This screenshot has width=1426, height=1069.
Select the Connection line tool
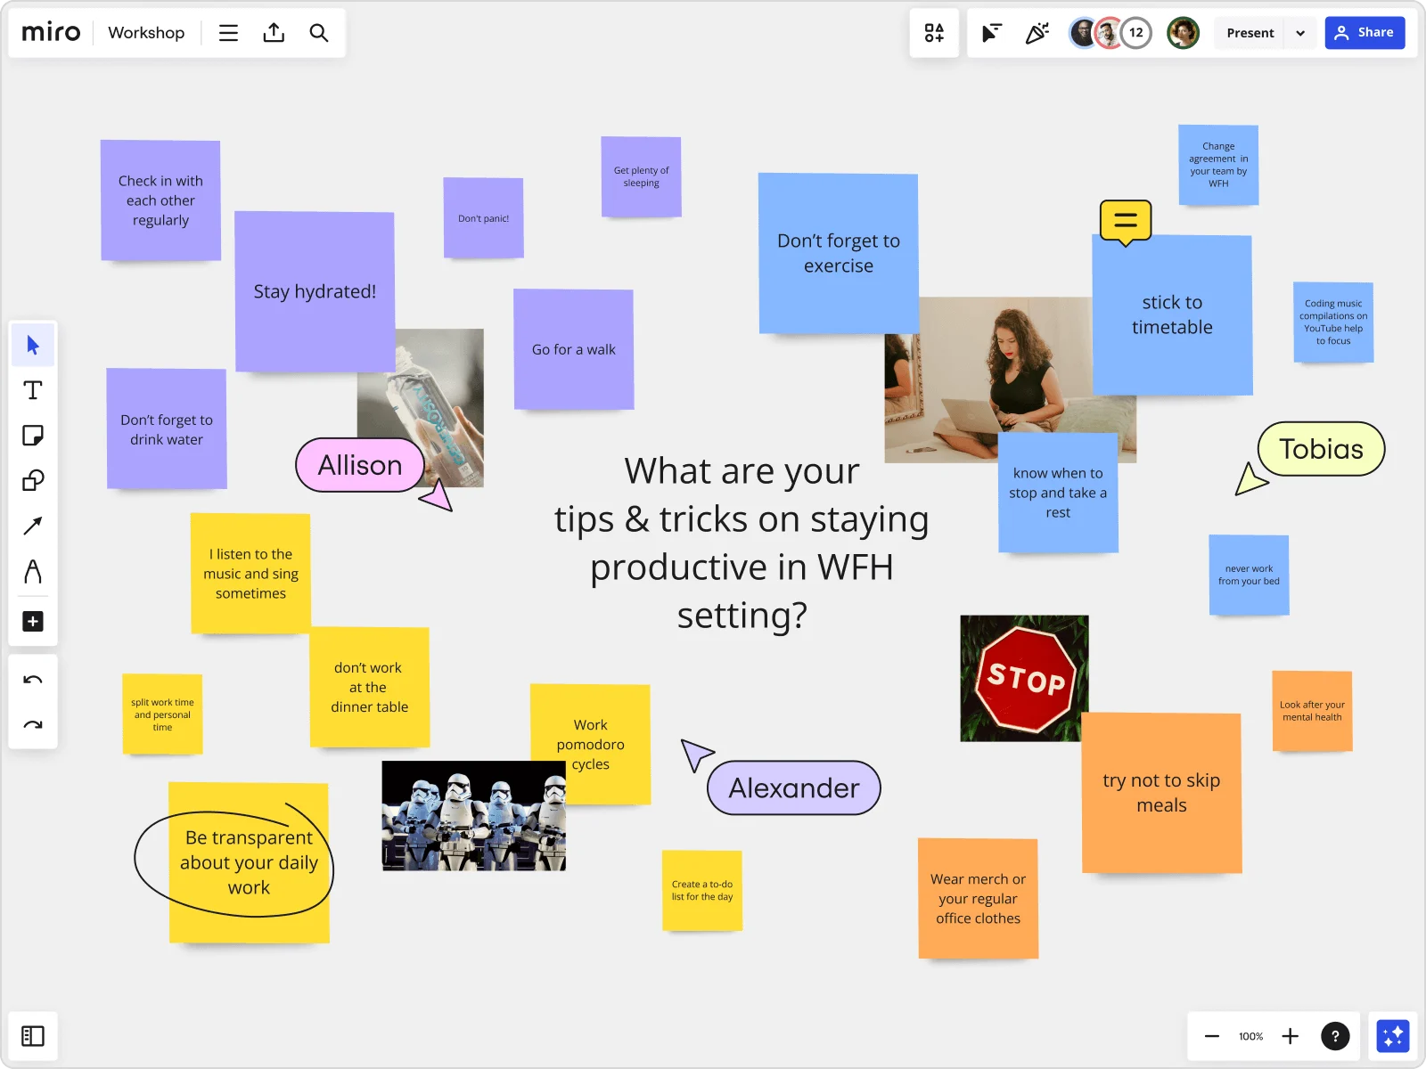33,526
